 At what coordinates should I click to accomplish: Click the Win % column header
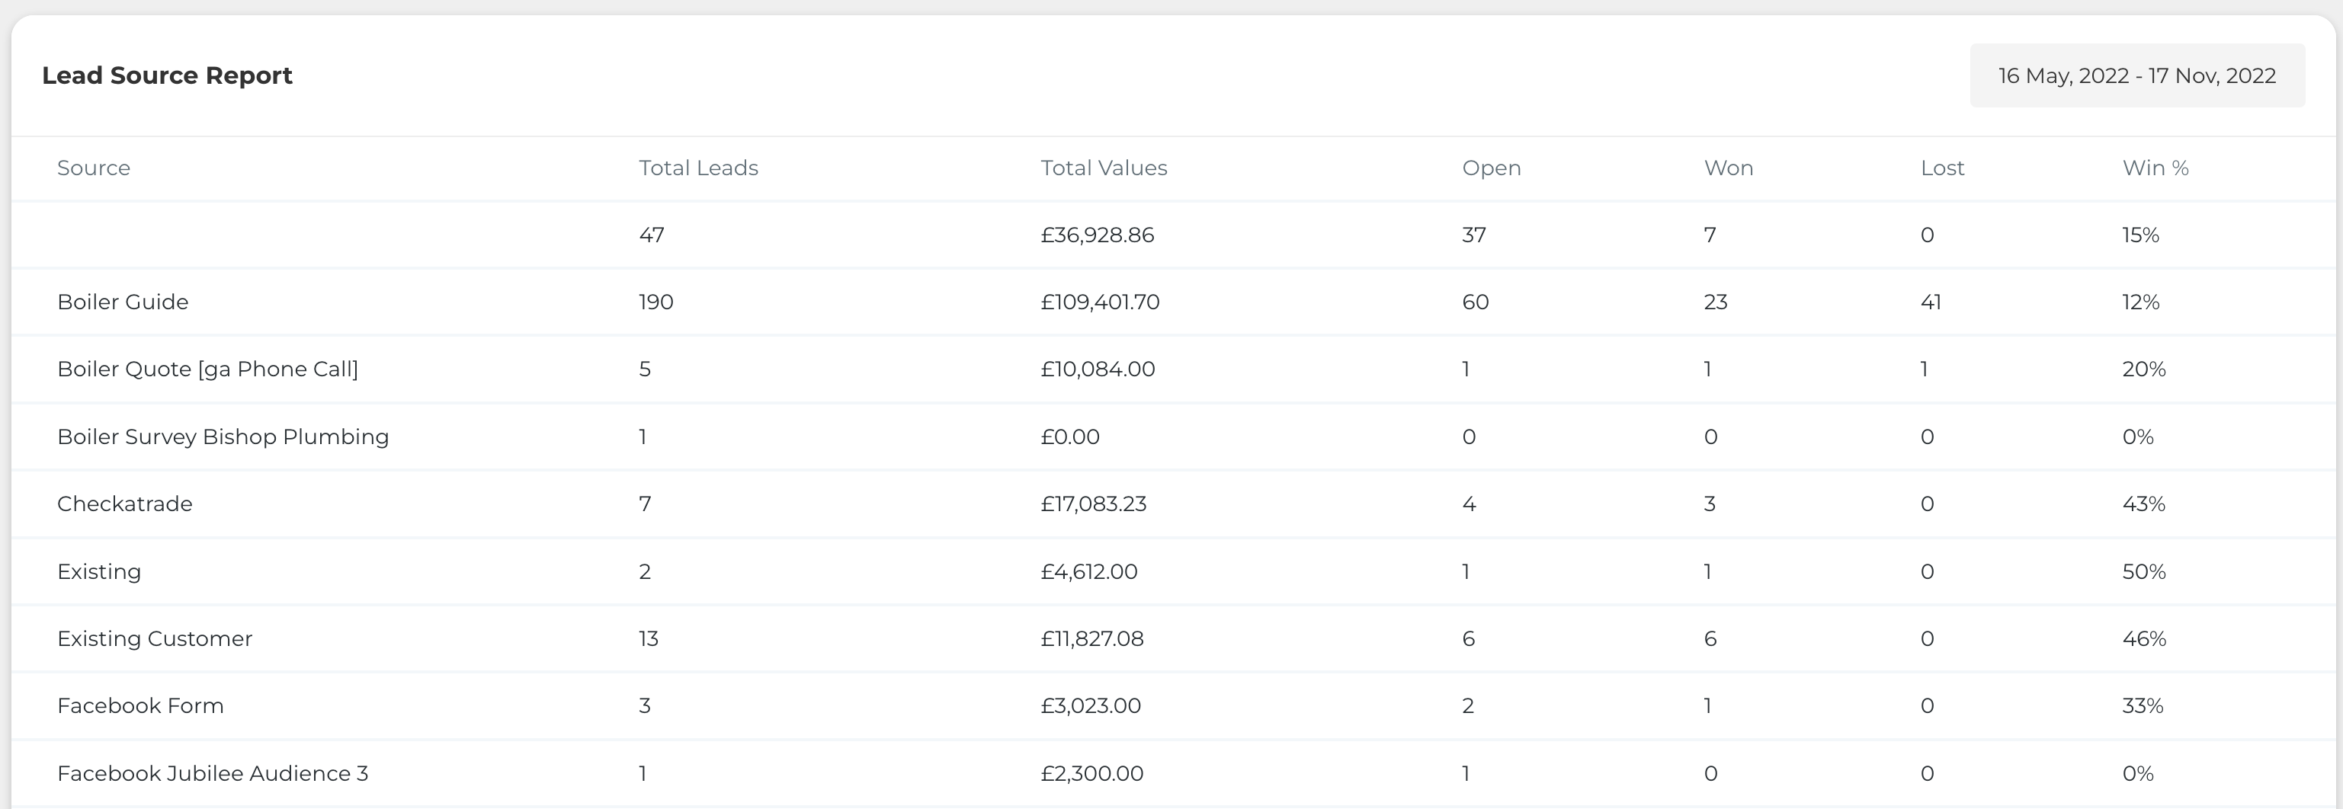2155,168
